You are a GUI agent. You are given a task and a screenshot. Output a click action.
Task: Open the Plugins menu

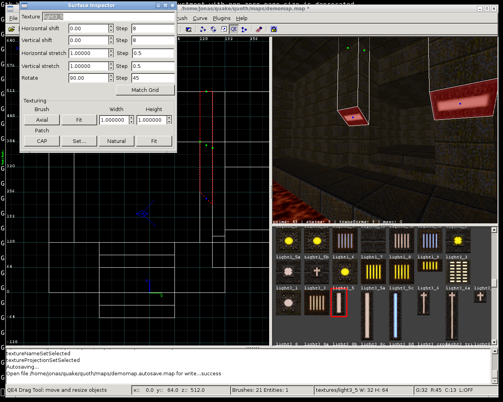tap(222, 18)
